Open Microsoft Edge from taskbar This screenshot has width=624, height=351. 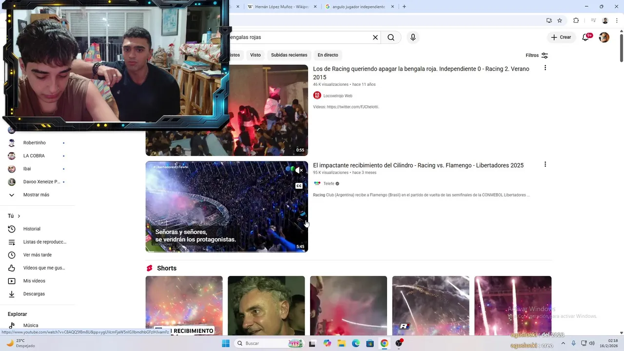(356, 343)
